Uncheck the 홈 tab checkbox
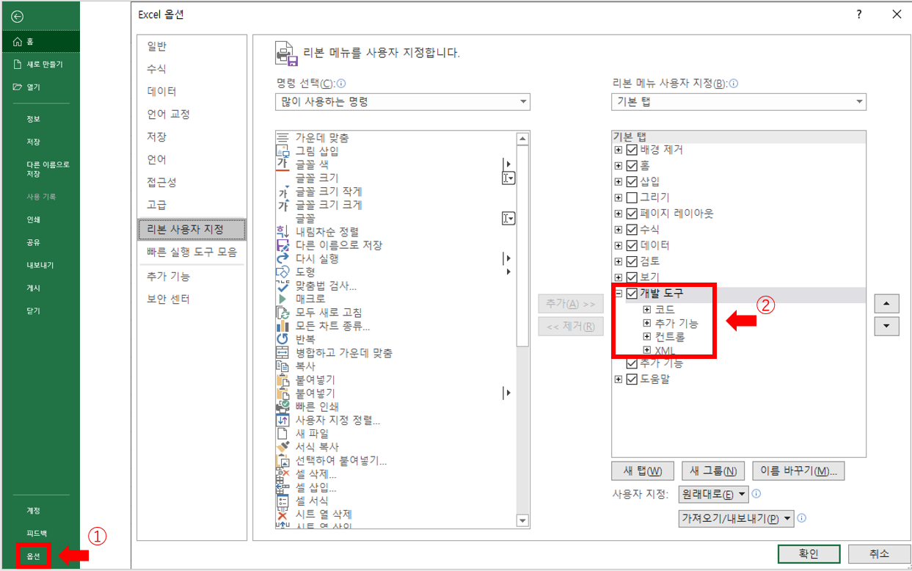Image resolution: width=912 pixels, height=571 pixels. tap(632, 166)
